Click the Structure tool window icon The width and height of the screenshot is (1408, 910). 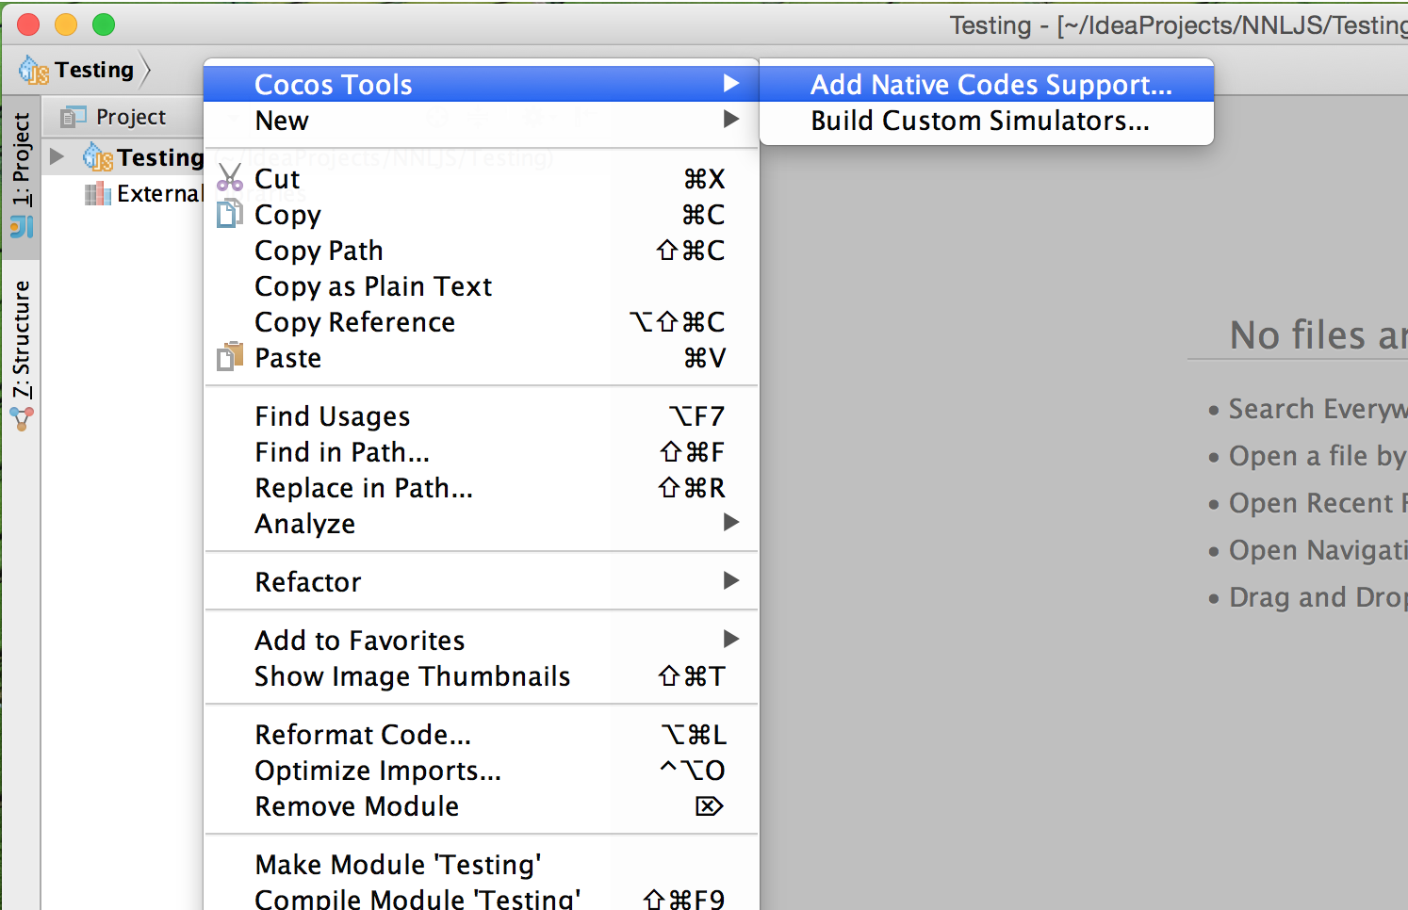[22, 418]
